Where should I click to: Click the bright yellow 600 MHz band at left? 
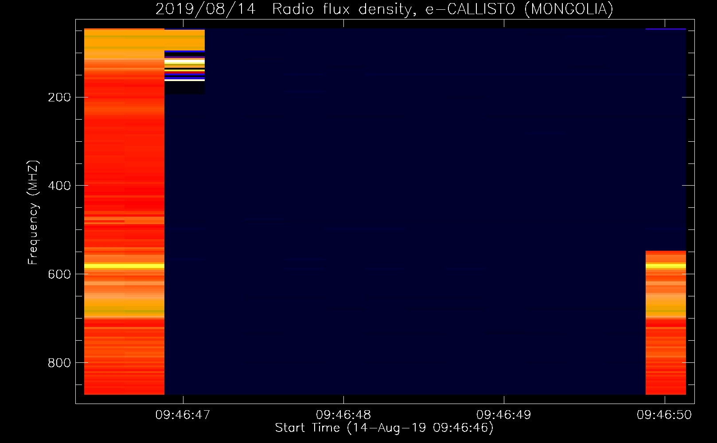(x=124, y=266)
